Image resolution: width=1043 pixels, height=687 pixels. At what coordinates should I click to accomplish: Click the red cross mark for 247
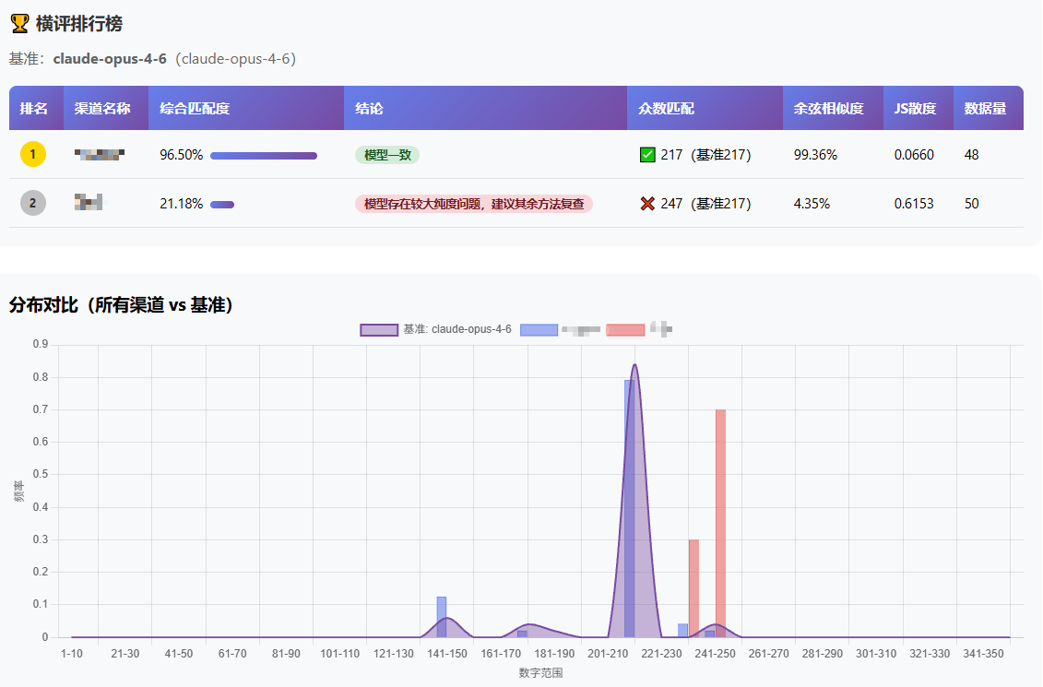click(646, 204)
